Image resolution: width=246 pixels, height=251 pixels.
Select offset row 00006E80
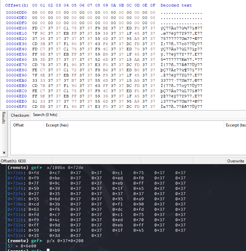click(x=16, y=70)
